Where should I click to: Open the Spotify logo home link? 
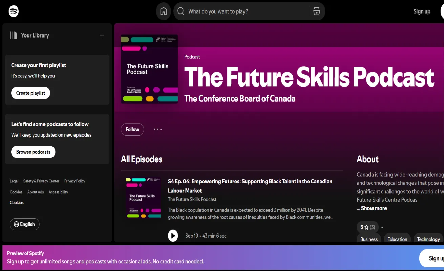pyautogui.click(x=14, y=11)
